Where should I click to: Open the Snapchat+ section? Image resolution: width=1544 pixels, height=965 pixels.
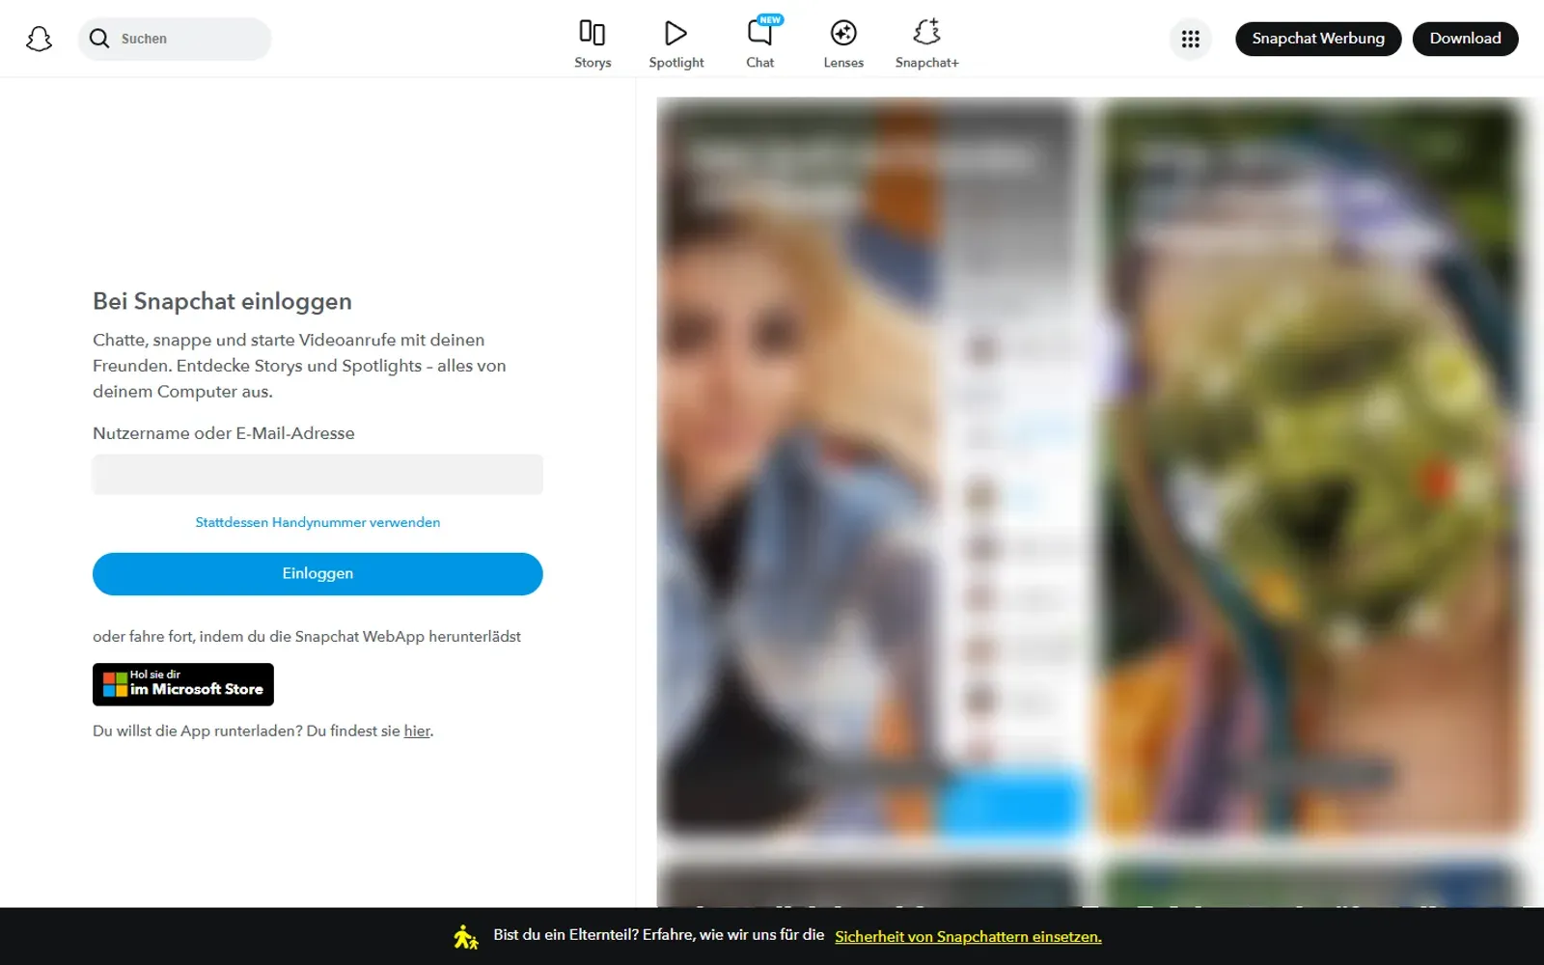927,44
